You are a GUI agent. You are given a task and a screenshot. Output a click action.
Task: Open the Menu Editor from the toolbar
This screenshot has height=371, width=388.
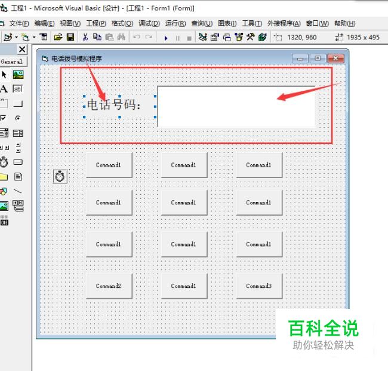coord(44,37)
